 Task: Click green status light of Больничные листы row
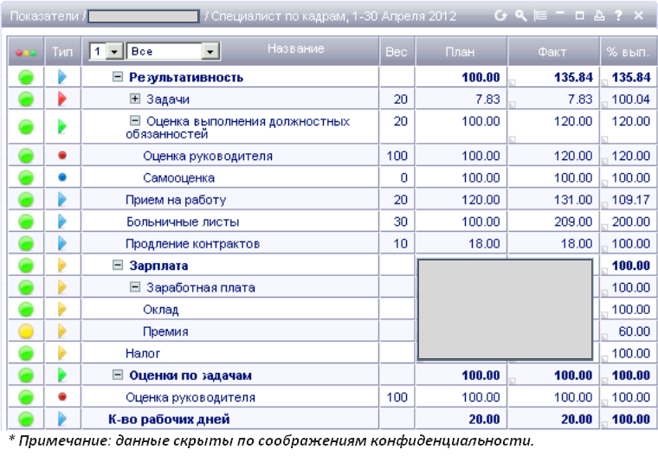(26, 222)
